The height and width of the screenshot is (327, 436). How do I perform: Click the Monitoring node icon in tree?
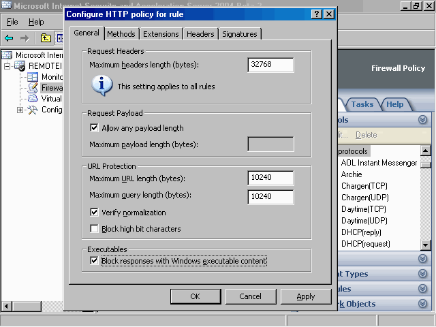[33, 77]
